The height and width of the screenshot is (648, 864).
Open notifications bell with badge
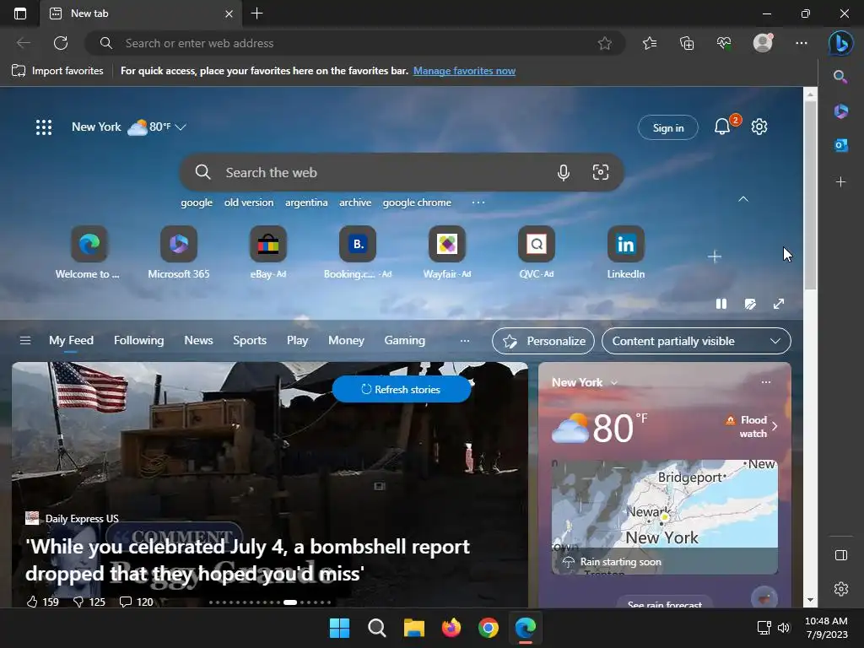point(722,127)
